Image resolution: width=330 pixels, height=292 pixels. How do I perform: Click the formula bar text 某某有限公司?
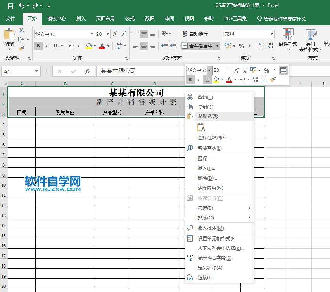point(118,71)
